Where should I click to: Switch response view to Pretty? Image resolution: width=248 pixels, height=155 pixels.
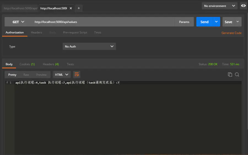(12, 75)
